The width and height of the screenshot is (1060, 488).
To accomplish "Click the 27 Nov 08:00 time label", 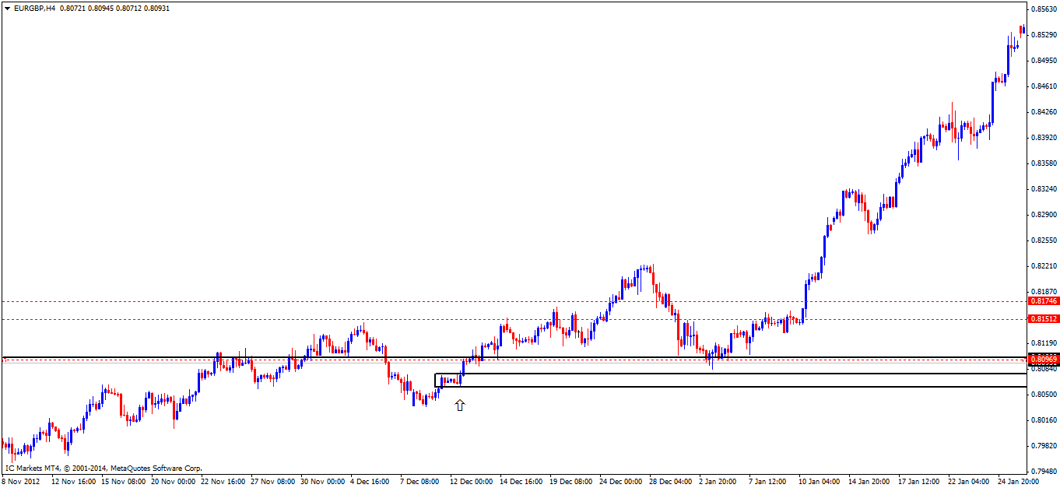I will tap(275, 482).
